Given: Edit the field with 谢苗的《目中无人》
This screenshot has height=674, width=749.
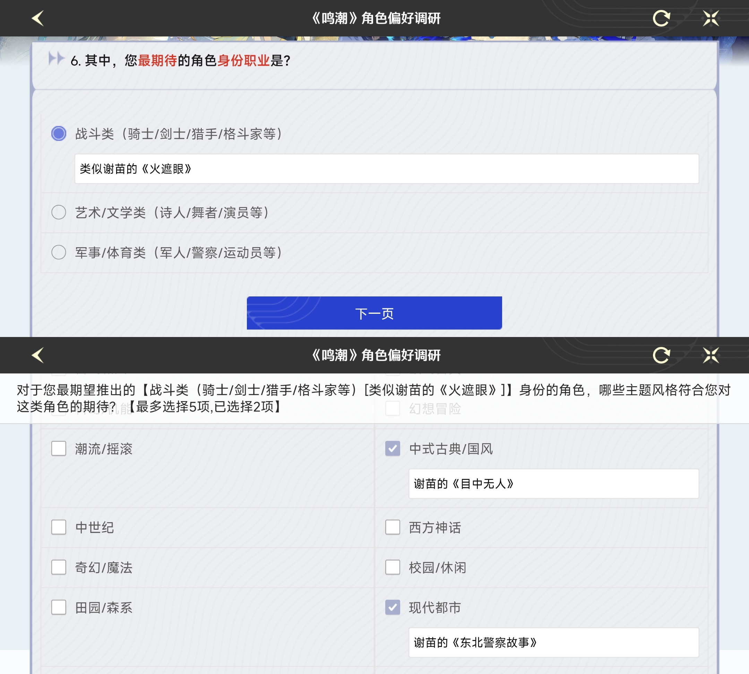Looking at the screenshot, I should pos(554,484).
